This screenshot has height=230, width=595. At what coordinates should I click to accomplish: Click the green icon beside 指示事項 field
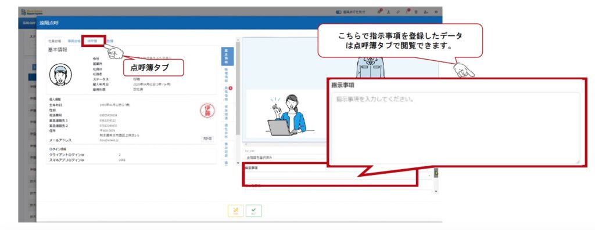click(436, 173)
